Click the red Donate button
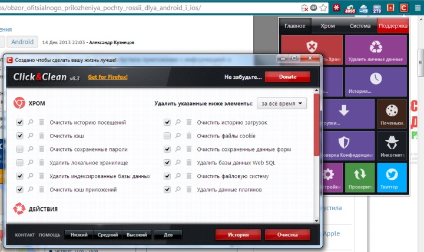This screenshot has width=424, height=252. 288,77
